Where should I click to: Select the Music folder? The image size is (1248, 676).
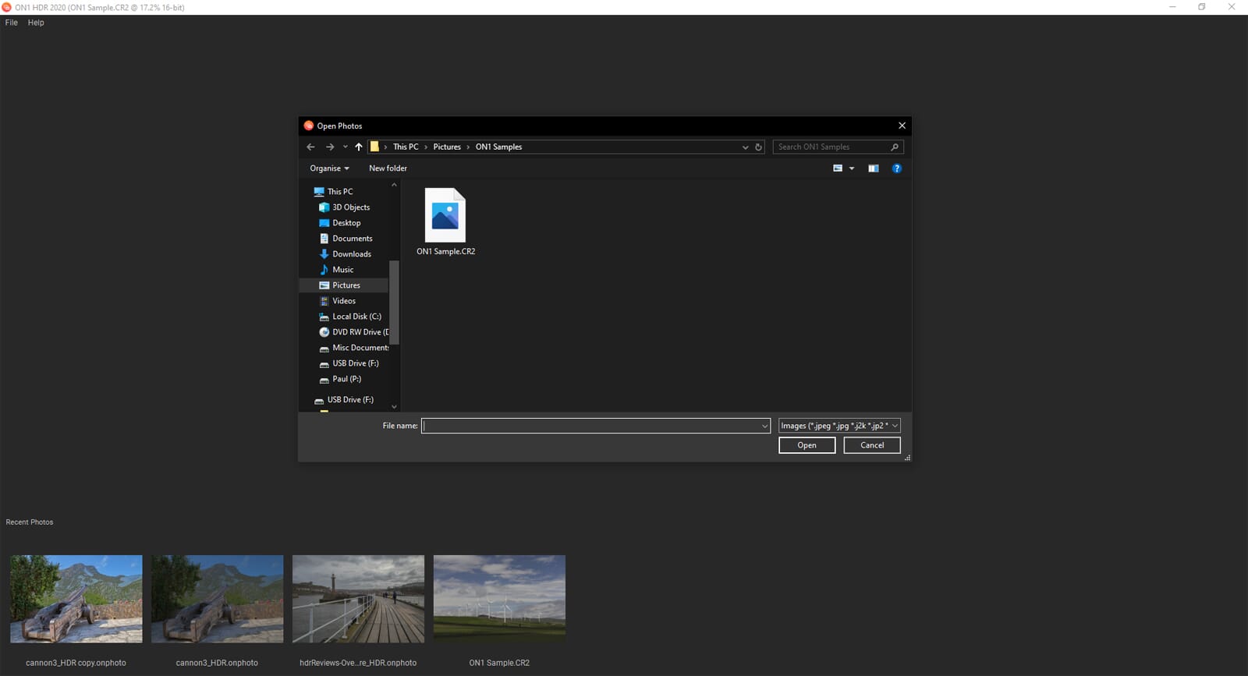coord(342,270)
